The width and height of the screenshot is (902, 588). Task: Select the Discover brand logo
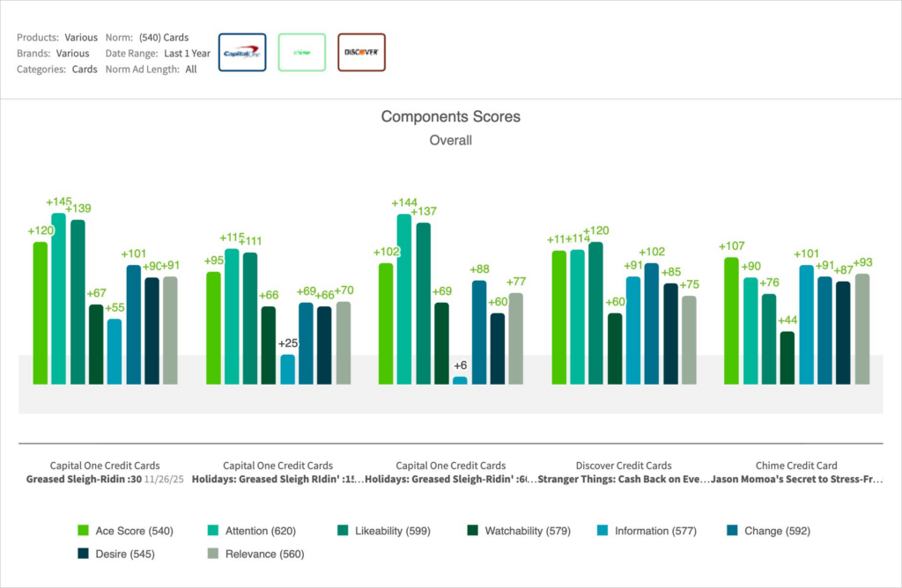tap(361, 53)
